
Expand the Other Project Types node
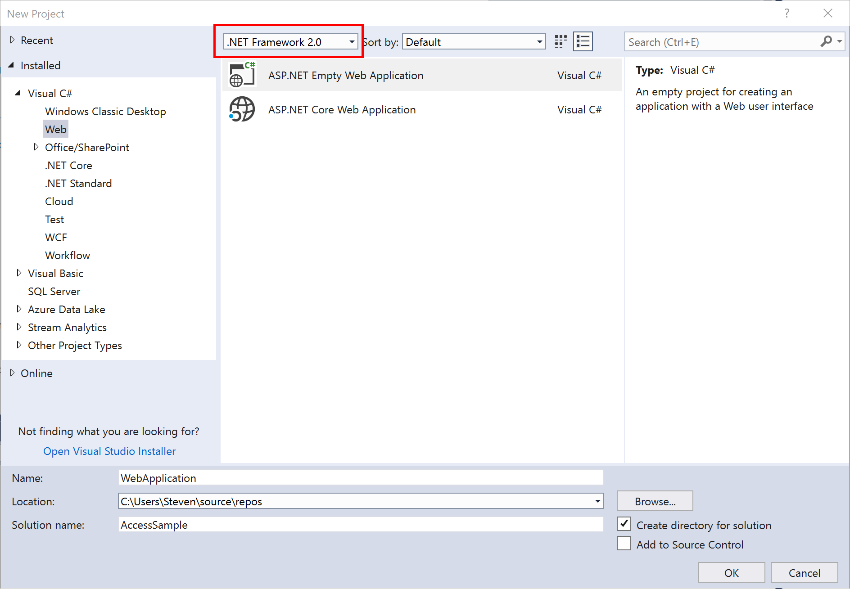click(x=19, y=345)
